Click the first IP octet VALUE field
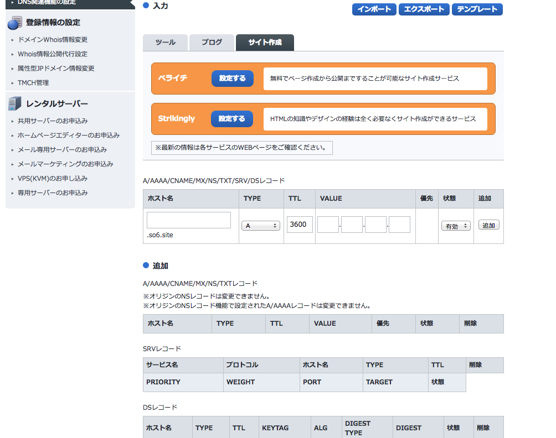The height and width of the screenshot is (438, 556). [x=328, y=225]
